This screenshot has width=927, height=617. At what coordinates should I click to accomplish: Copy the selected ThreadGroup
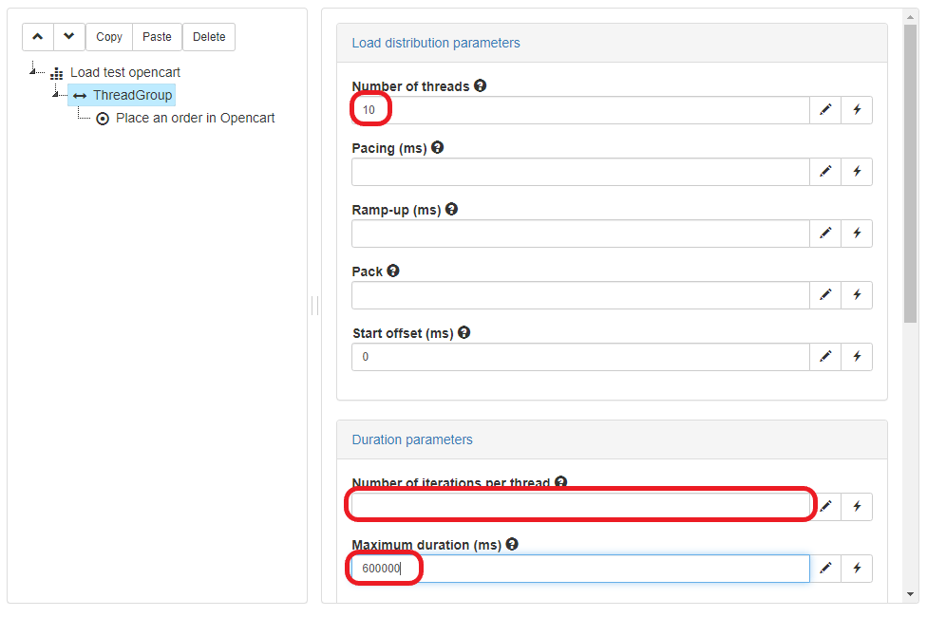108,36
